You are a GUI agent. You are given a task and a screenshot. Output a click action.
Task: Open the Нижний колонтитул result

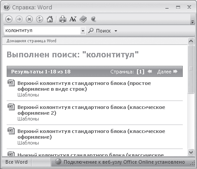click(91, 155)
